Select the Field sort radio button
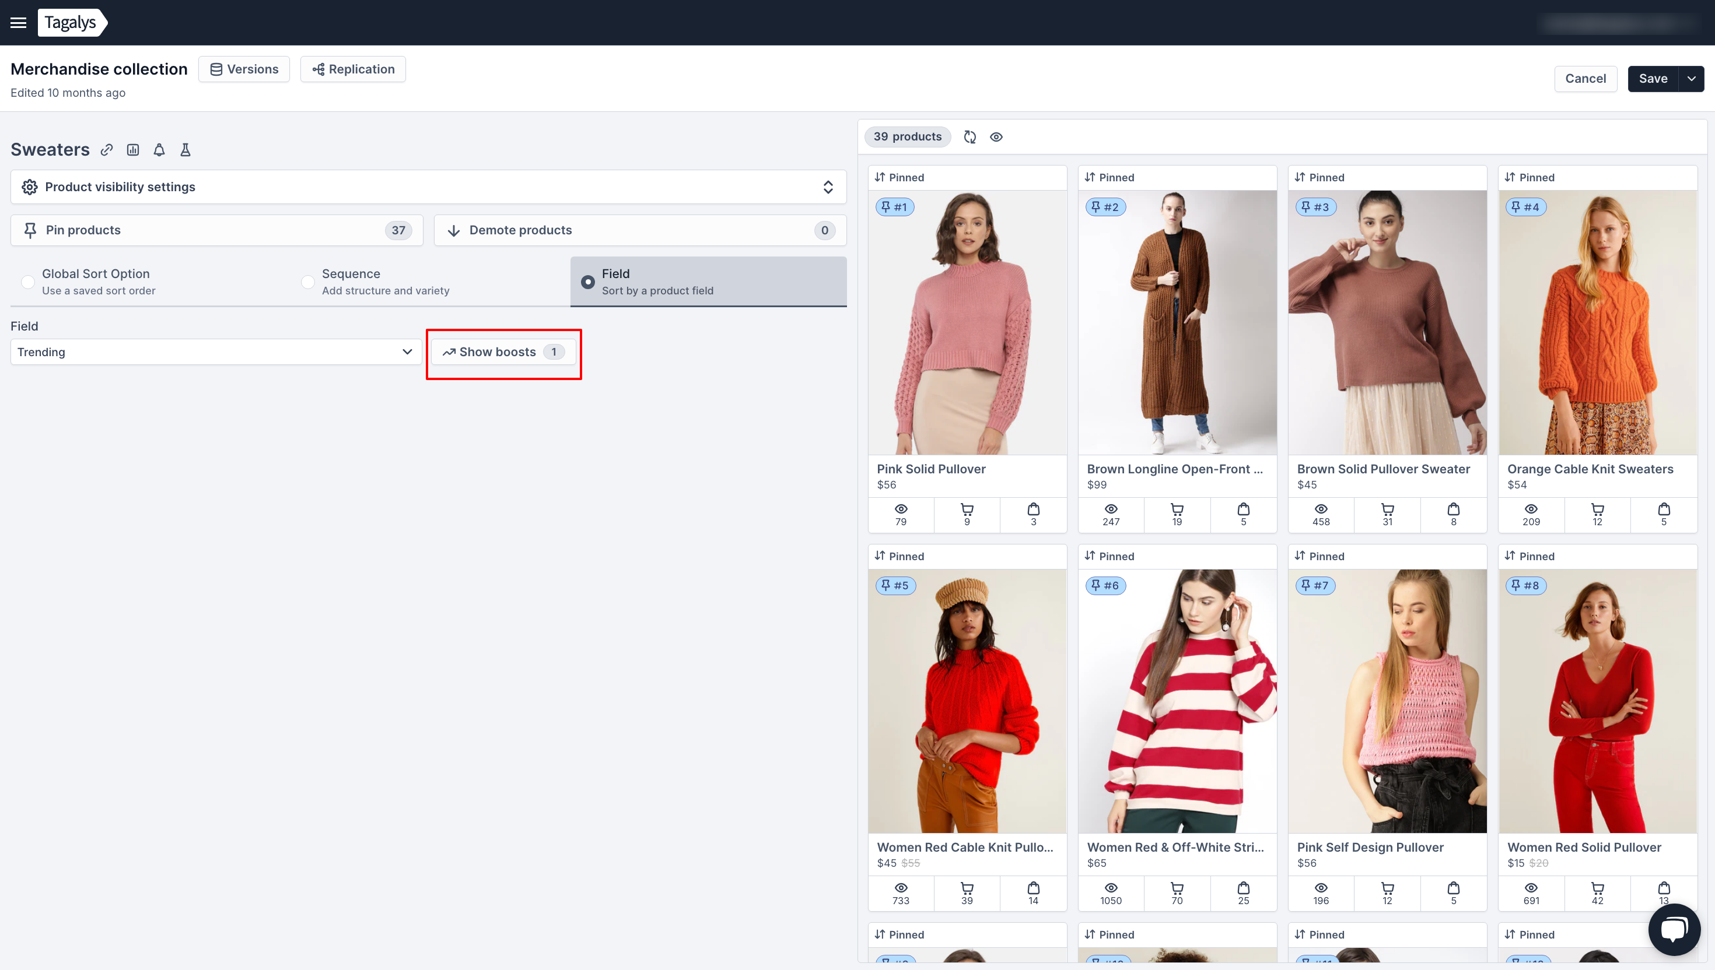1715x970 pixels. 587,282
